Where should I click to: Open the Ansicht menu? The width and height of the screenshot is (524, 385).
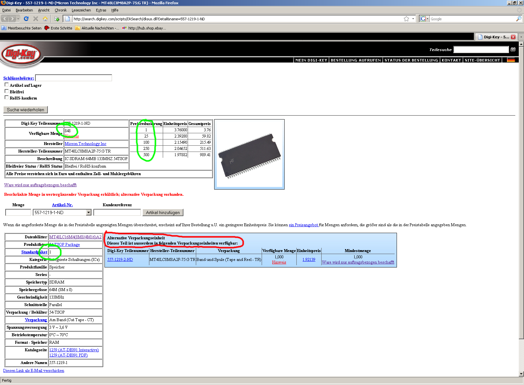point(44,10)
